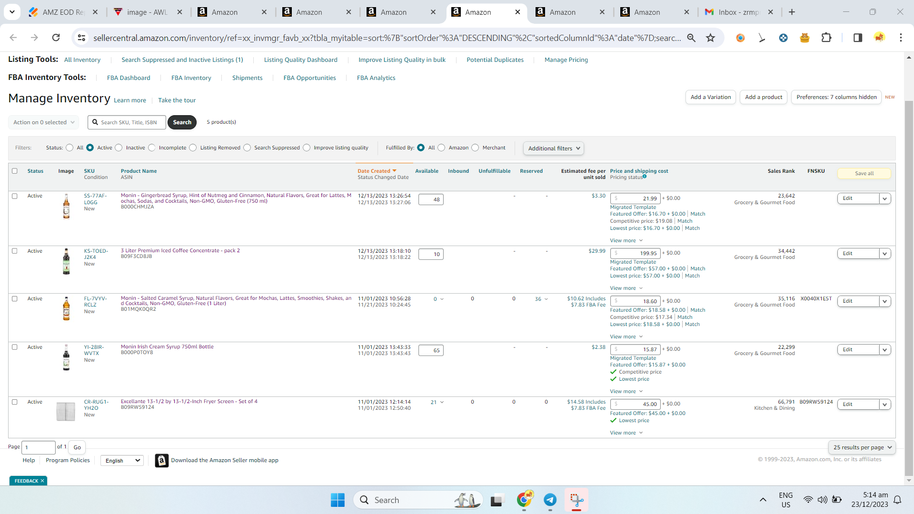Screen dimensions: 914x514
Task: Click the profile avatar in the browser toolbar
Action: [879, 37]
